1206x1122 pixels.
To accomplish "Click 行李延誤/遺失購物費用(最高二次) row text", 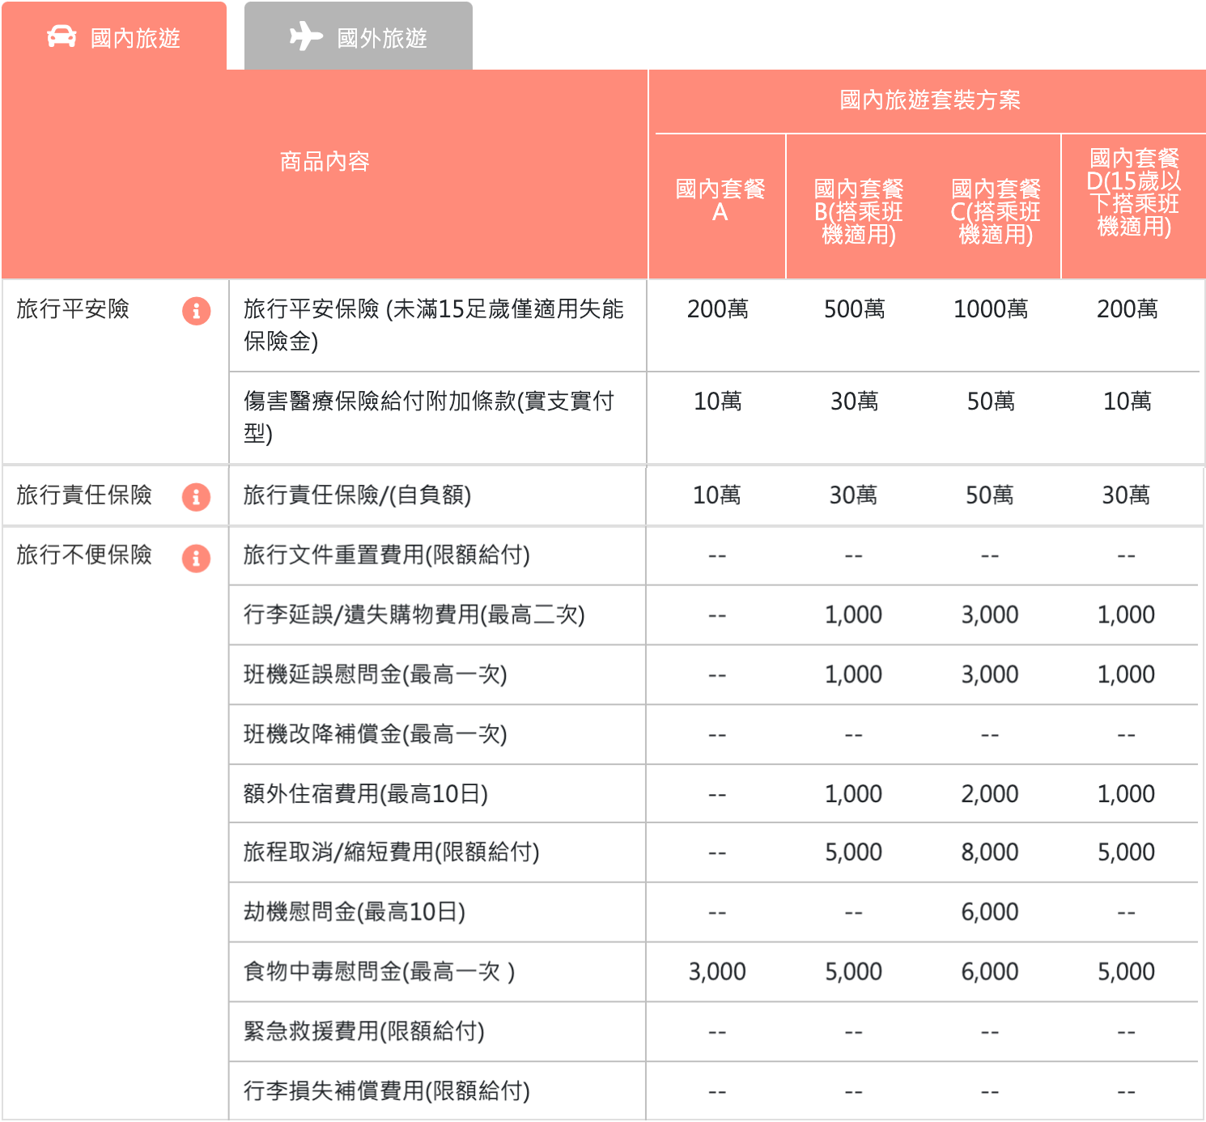I will pyautogui.click(x=414, y=615).
